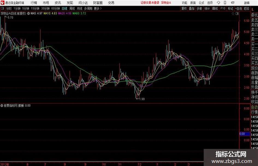Expand the MA settings dropdown beside 深物业A title
This screenshot has width=258, height=166.
[x=28, y=13]
